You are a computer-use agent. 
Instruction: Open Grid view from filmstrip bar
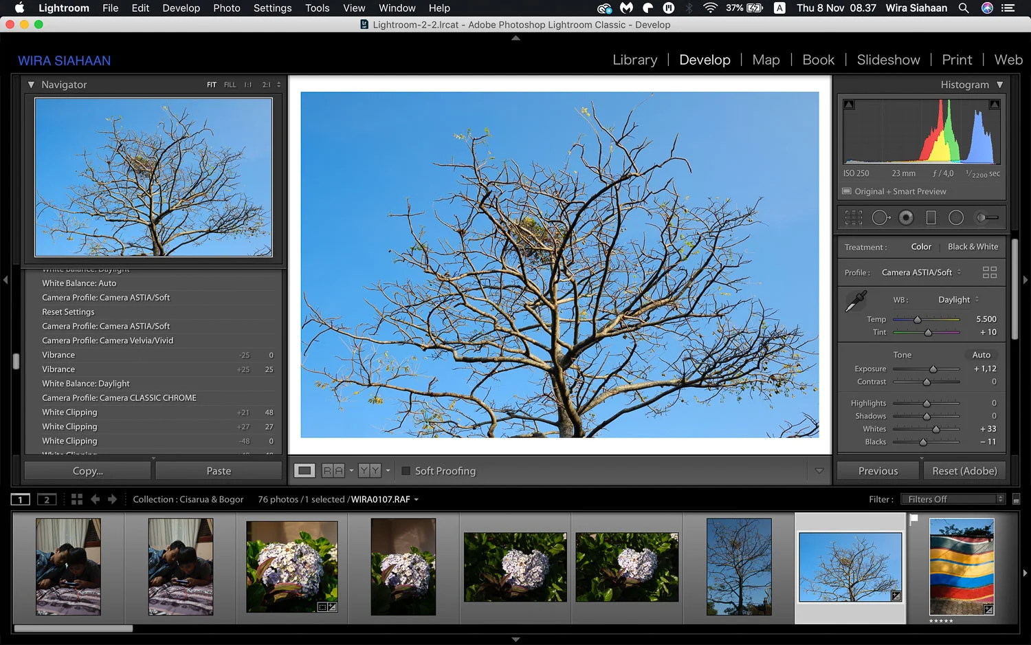[77, 499]
